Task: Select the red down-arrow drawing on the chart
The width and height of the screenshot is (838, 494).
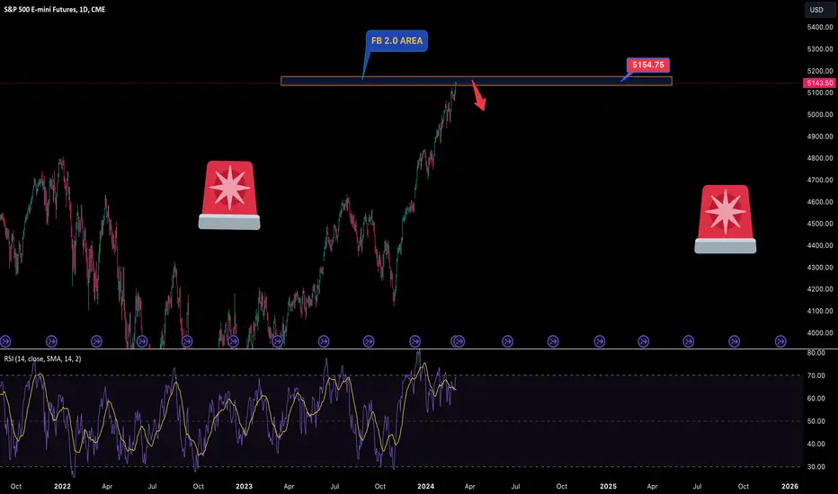Action: (478, 95)
